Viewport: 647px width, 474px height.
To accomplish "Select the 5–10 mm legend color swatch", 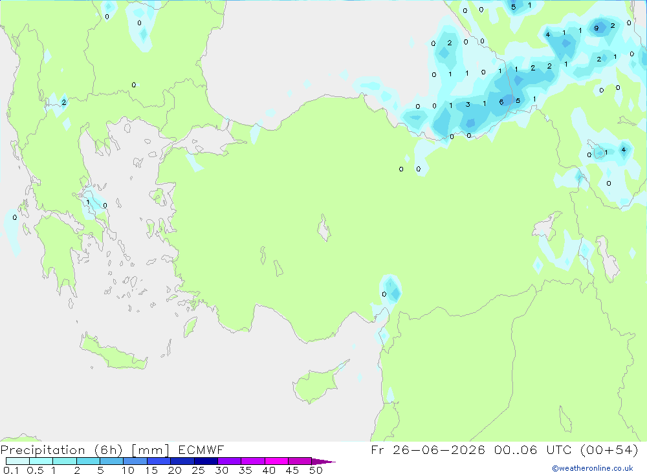I will pyautogui.click(x=112, y=461).
